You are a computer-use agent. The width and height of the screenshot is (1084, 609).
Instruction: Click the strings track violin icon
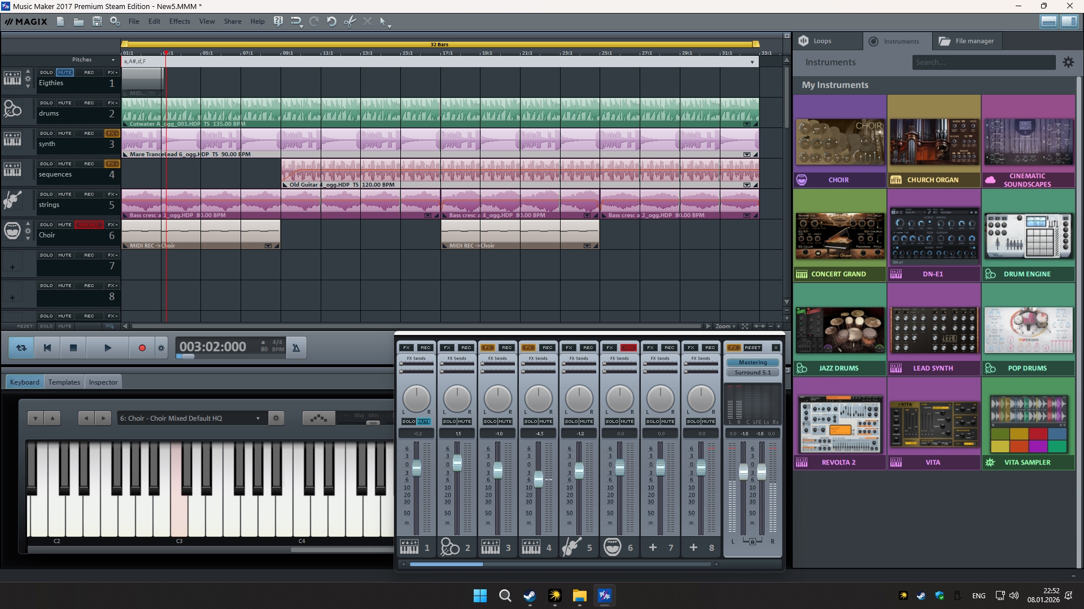click(12, 200)
